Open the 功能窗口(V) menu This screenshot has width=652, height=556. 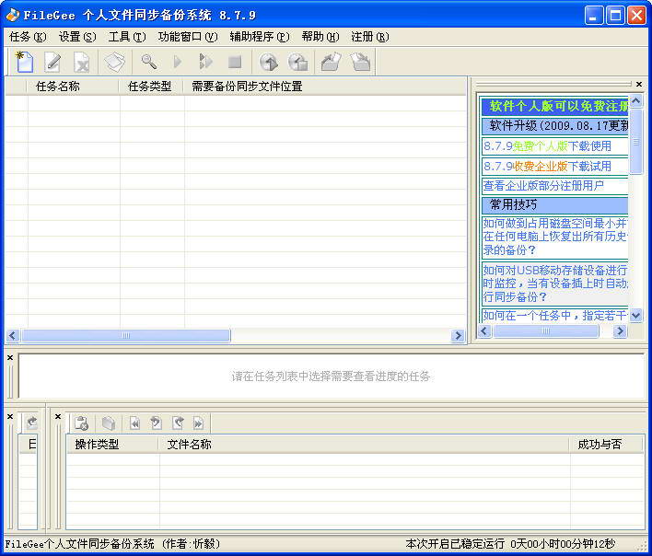[x=187, y=37]
